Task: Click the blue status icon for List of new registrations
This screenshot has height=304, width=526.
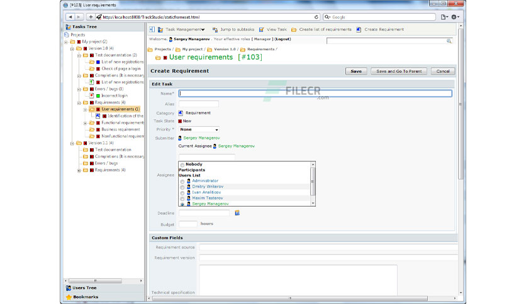Action: [98, 62]
